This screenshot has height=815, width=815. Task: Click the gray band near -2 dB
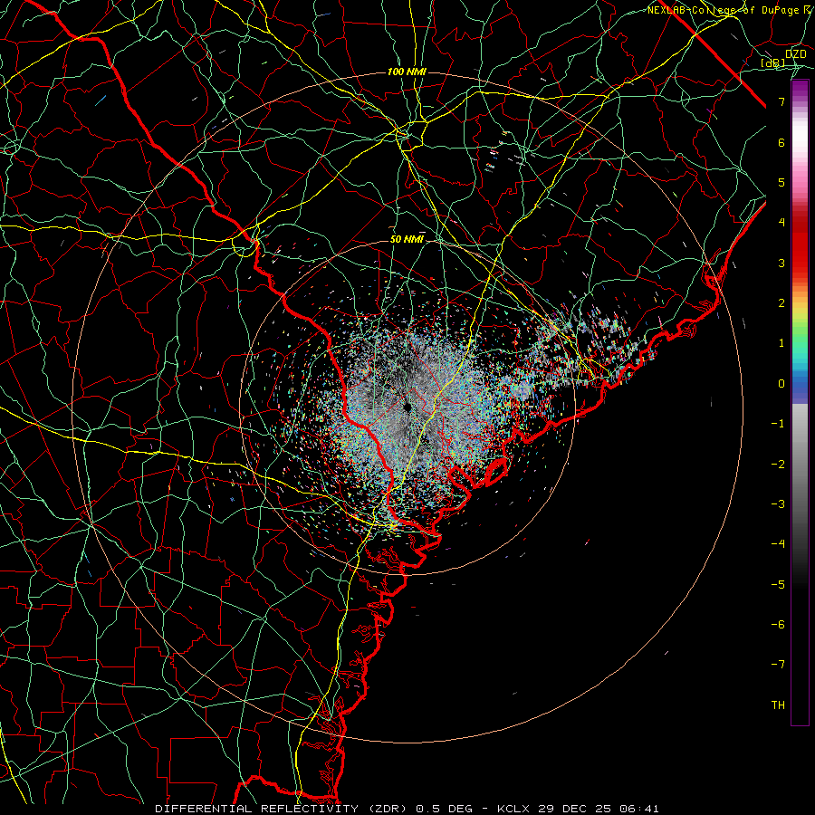[x=800, y=465]
